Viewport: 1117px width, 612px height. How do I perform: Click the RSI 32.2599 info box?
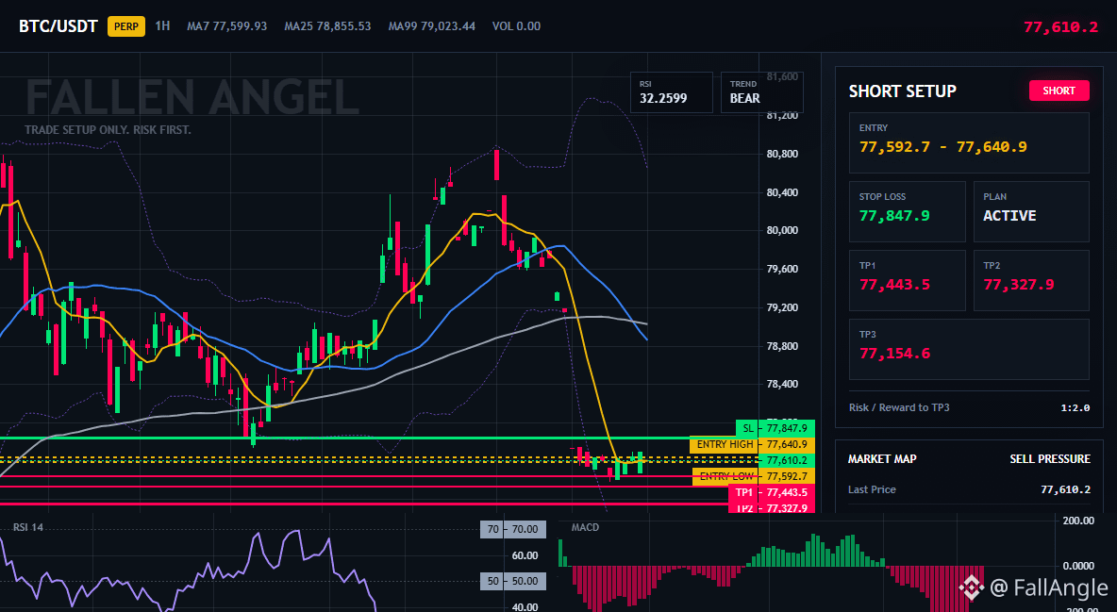coord(671,91)
